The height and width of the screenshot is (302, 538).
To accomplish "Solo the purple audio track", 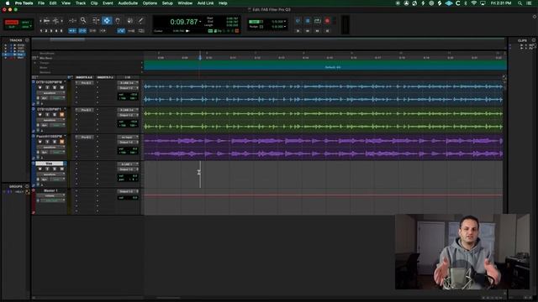I will pyautogui.click(x=55, y=142).
